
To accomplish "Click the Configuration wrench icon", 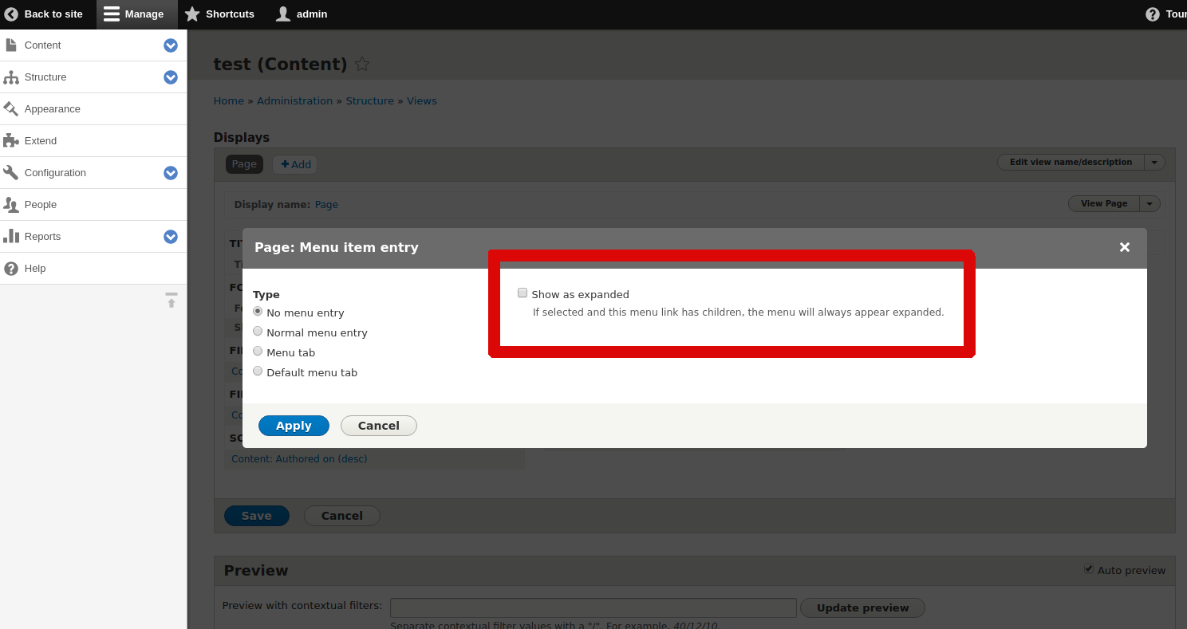I will tap(12, 172).
